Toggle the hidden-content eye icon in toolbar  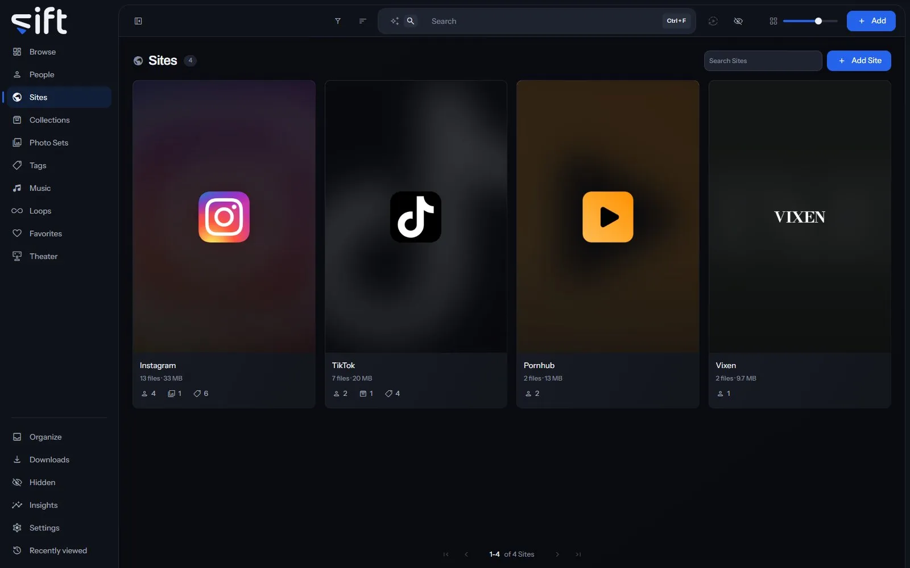738,21
